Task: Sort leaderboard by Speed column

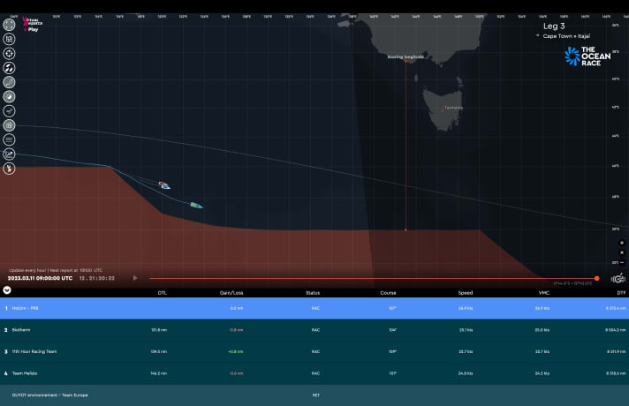Action: (466, 293)
